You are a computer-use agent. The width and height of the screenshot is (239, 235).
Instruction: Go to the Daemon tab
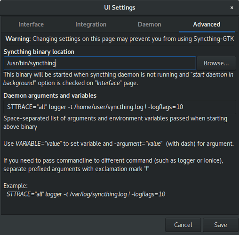pyautogui.click(x=150, y=24)
